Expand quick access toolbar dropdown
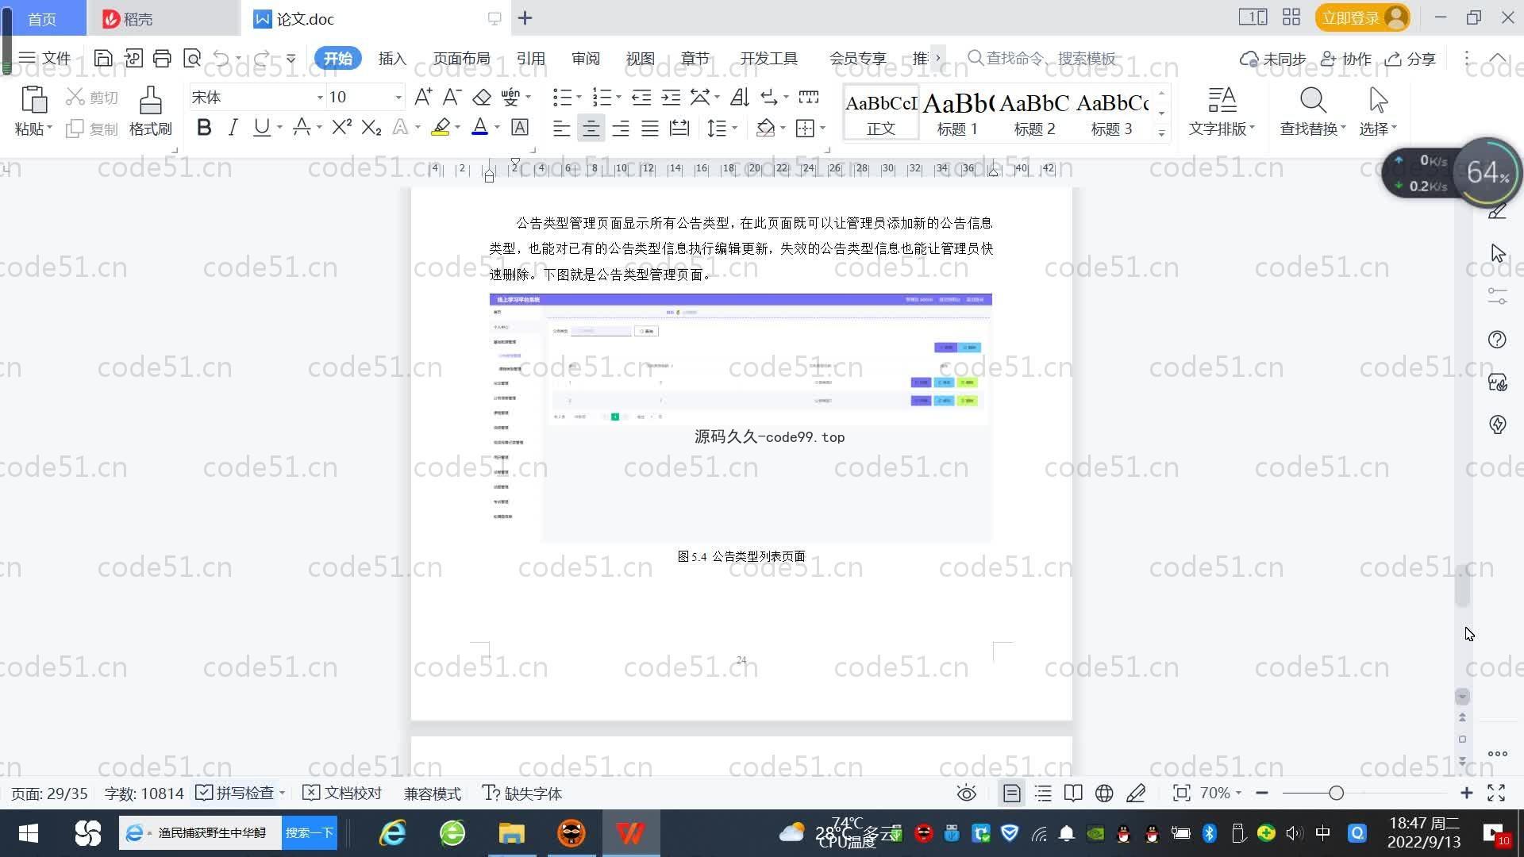Screen dimensions: 1524x857 tap(291, 58)
